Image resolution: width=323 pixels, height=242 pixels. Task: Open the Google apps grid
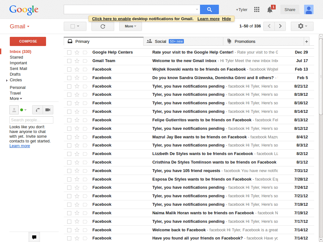(257, 9)
